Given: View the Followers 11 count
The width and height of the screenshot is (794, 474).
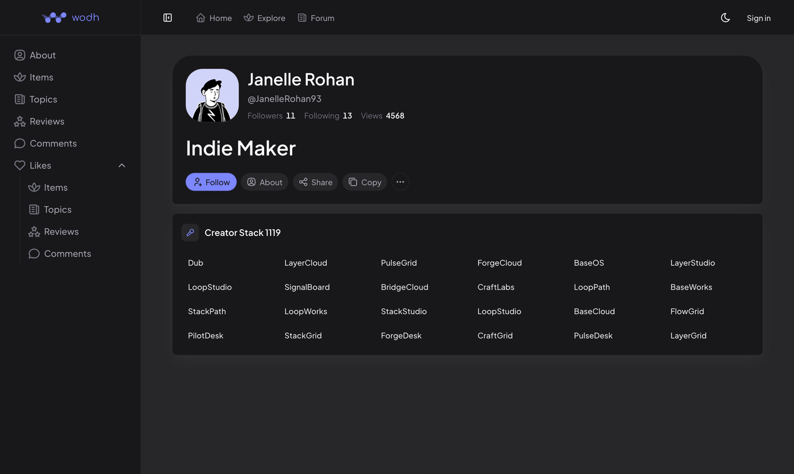Looking at the screenshot, I should pos(271,116).
